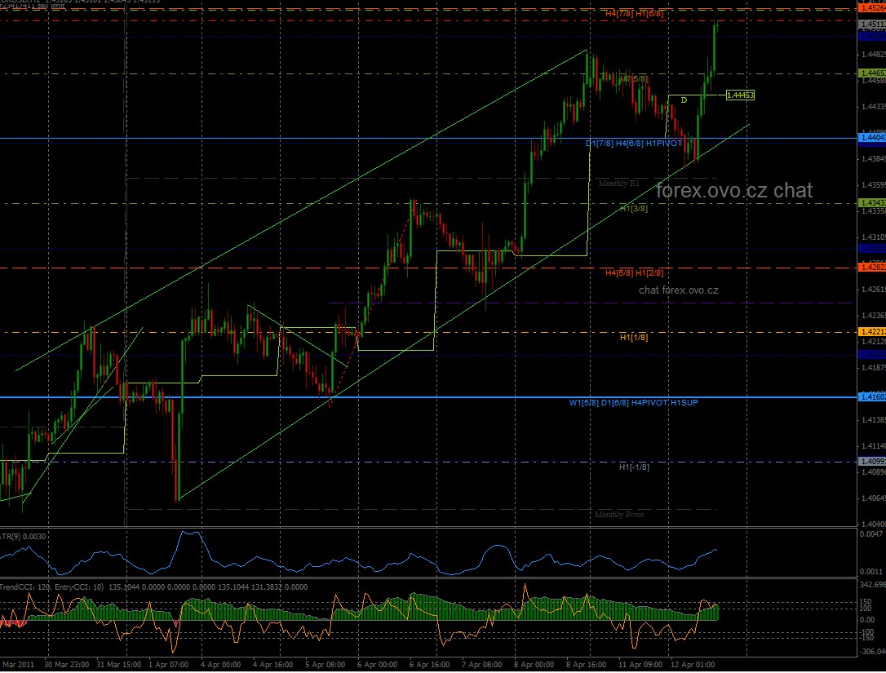The image size is (886, 673).
Task: Click the 'H1[3/8]' level label
Action: 634,209
